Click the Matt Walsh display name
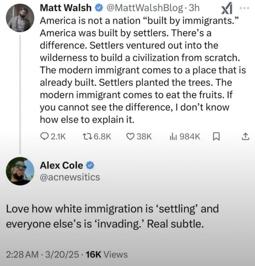The width and height of the screenshot is (255, 266). point(66,8)
